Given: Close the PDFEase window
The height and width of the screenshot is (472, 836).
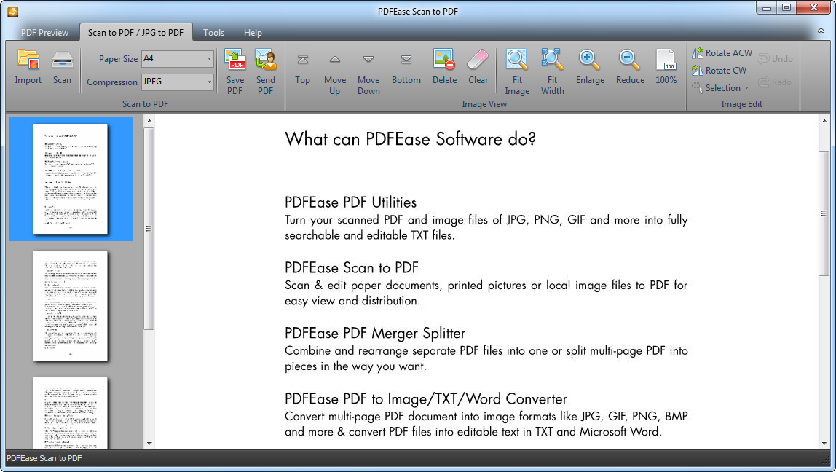Looking at the screenshot, I should 813,8.
